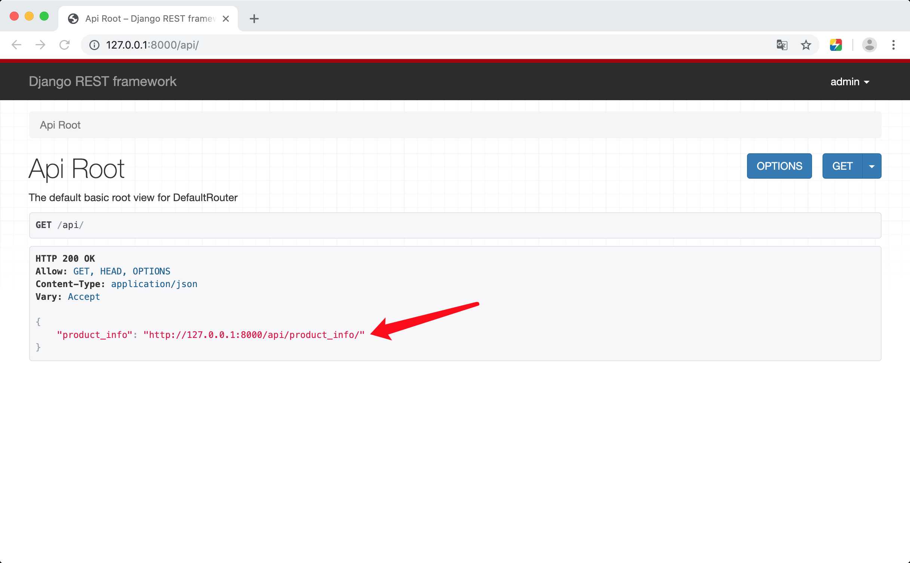Expand the admin user dropdown
The image size is (910, 563).
[x=849, y=82]
